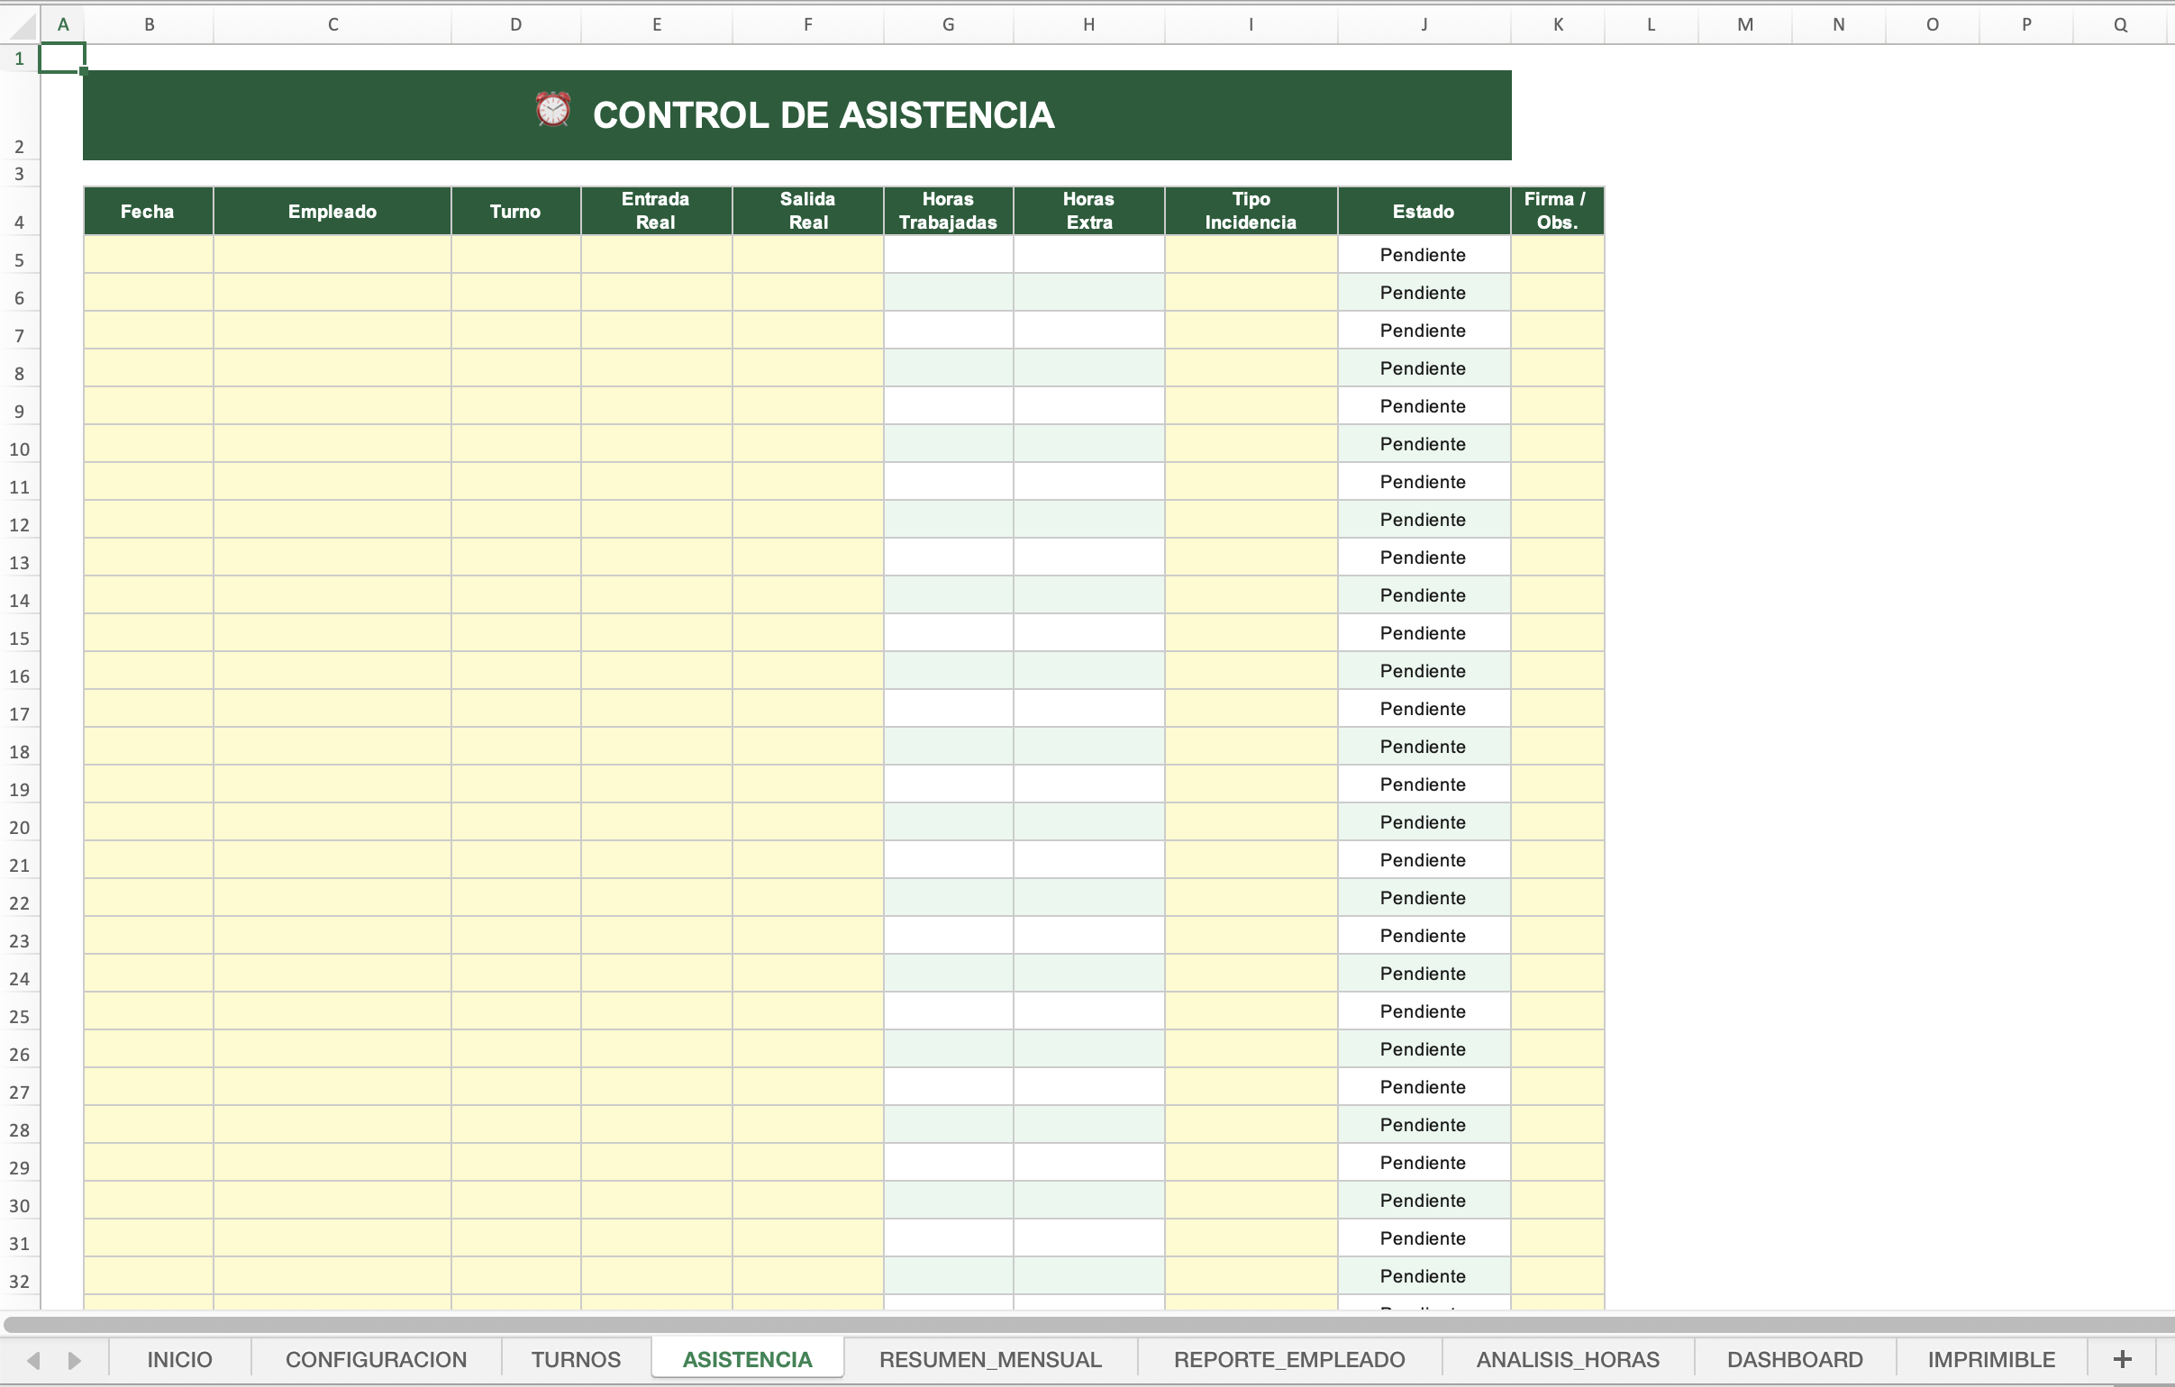
Task: Go to the RESUMEN_MENSUAL sheet tab
Action: [990, 1359]
